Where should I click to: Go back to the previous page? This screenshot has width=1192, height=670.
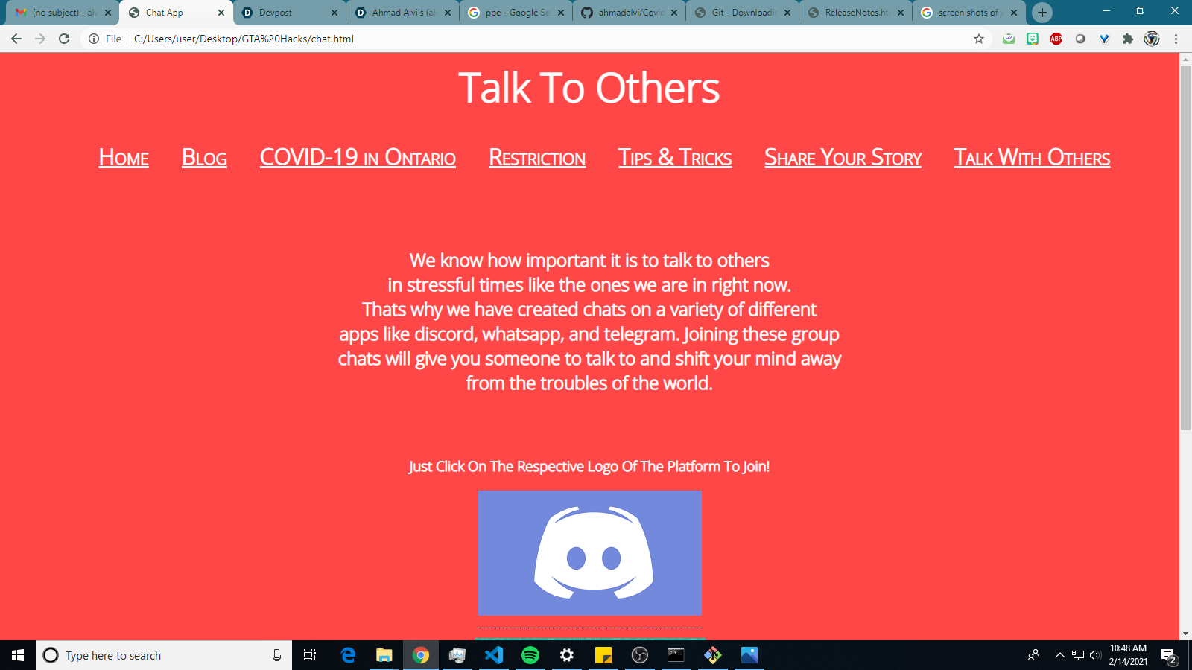click(x=16, y=39)
